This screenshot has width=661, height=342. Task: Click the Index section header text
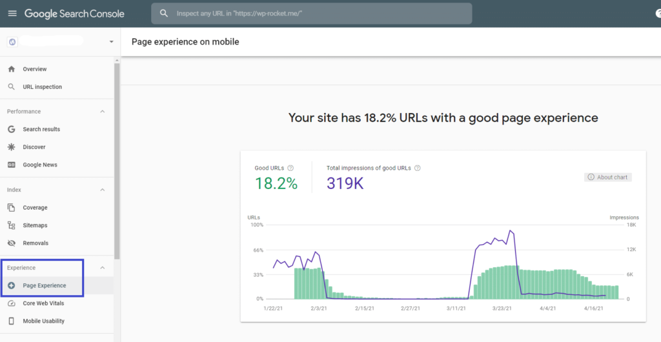(14, 190)
